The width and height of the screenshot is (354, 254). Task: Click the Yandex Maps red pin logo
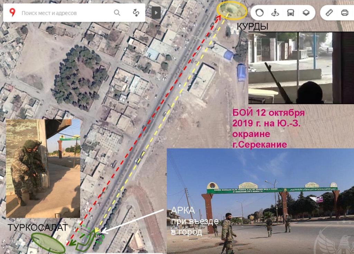click(12, 13)
